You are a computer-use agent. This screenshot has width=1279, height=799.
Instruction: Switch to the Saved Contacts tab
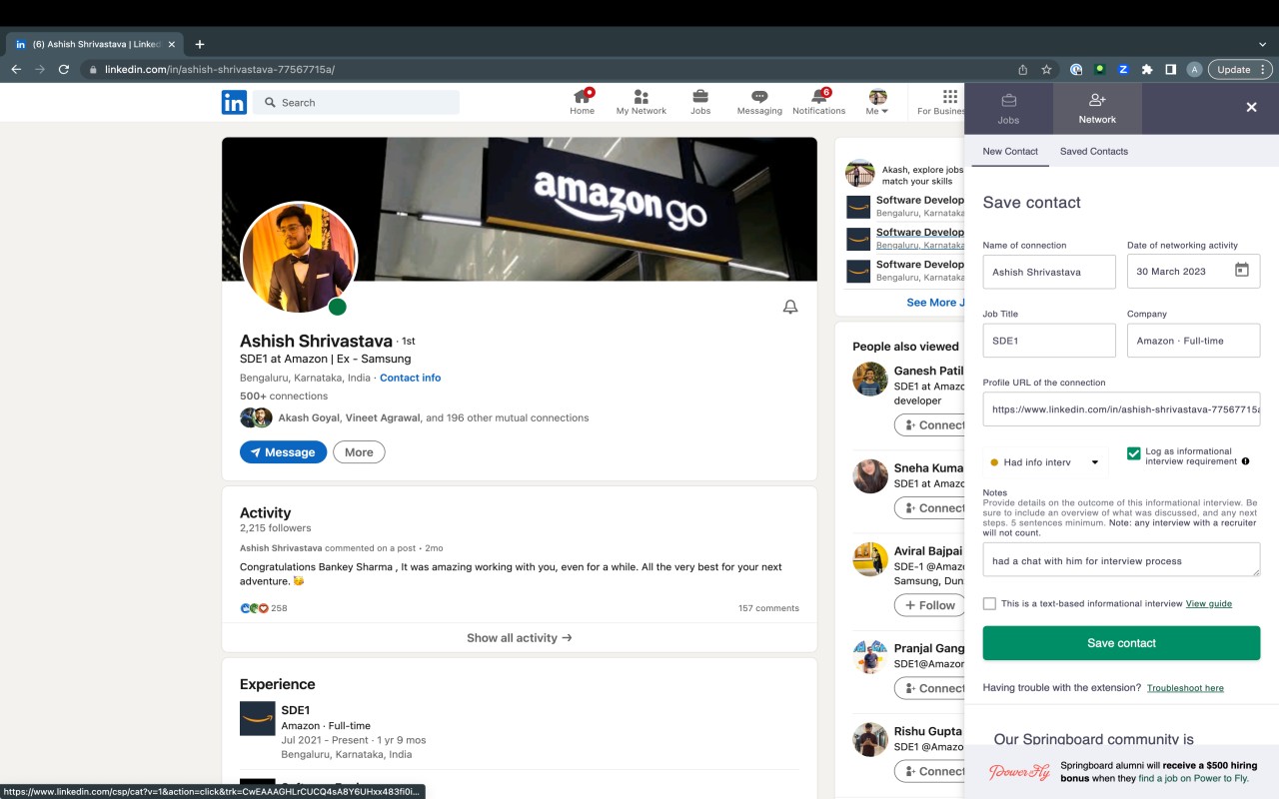pyautogui.click(x=1093, y=151)
